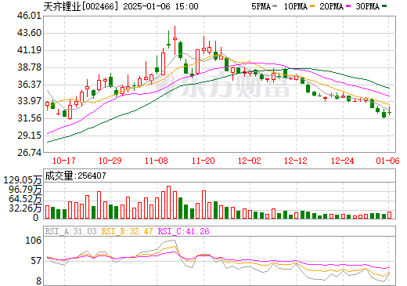407x286 pixels.
Task: Click the stock title 天齐锂业[002466]
Action: pyautogui.click(x=81, y=6)
